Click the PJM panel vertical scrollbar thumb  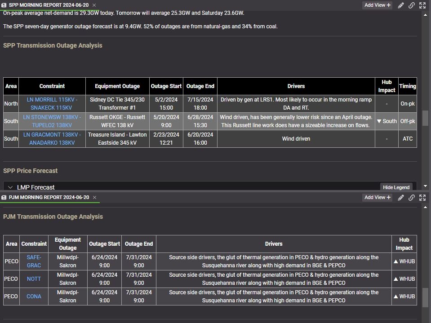click(x=425, y=297)
